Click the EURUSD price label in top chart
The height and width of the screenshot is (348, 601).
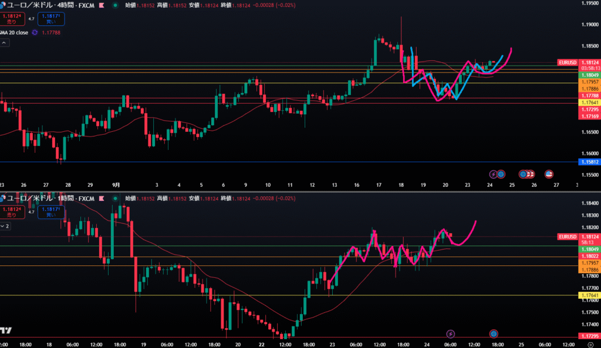(x=567, y=62)
